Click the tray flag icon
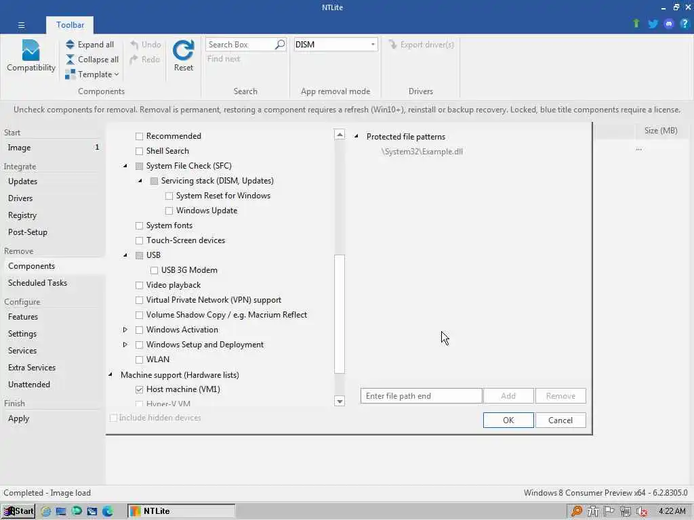The image size is (694, 520). tap(609, 512)
